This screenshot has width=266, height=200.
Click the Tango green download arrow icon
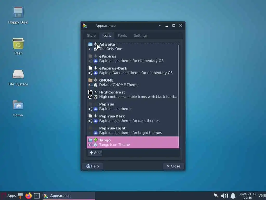[x=96, y=140]
